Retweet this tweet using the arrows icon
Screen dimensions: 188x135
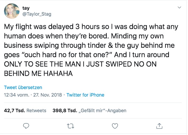70,126
